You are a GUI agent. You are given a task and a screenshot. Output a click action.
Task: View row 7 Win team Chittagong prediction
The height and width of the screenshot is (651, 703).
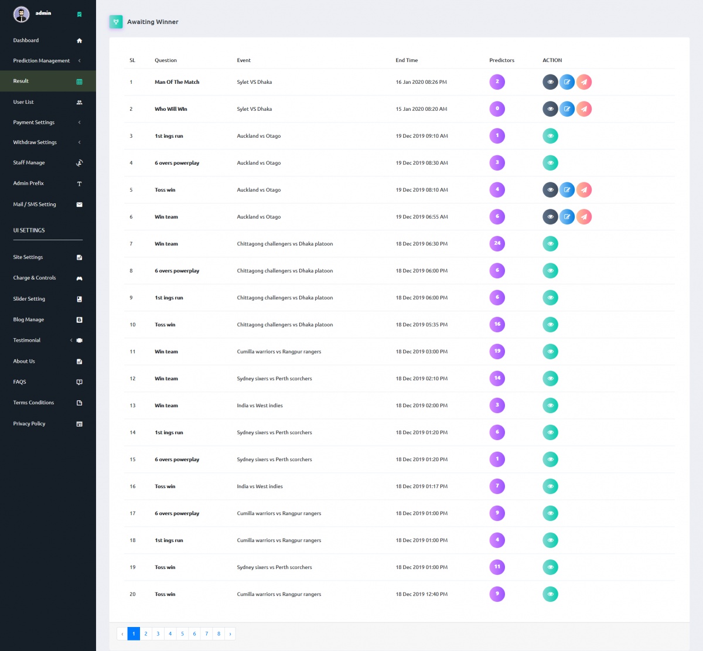[550, 244]
